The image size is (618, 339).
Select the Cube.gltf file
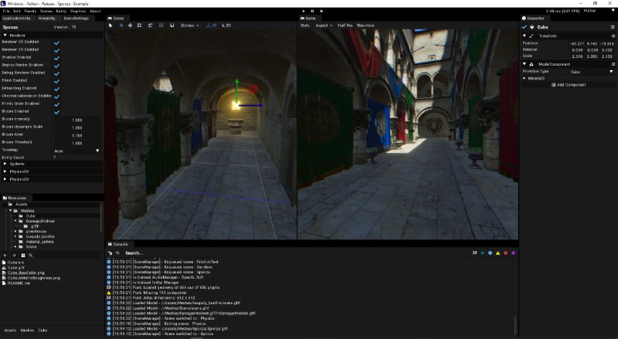coord(15,268)
